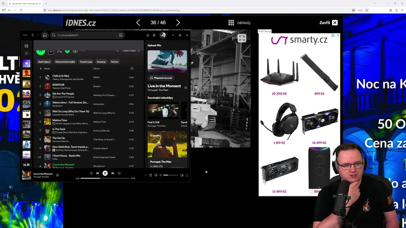Pause playback in the bottom player bar
Viewport: 406px width, 228px height.
pyautogui.click(x=105, y=173)
